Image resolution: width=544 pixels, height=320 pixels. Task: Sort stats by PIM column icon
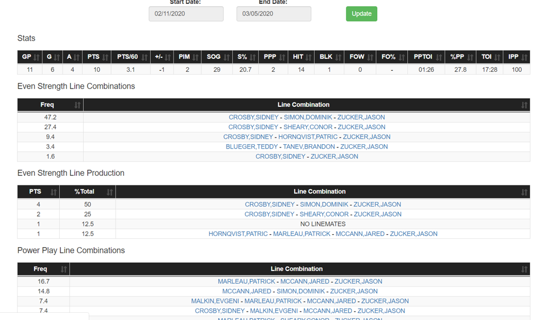click(x=196, y=57)
